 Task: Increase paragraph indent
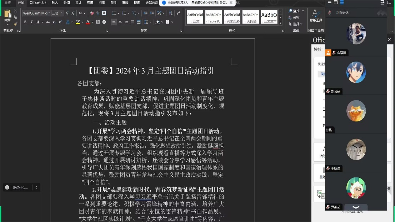[151, 13]
